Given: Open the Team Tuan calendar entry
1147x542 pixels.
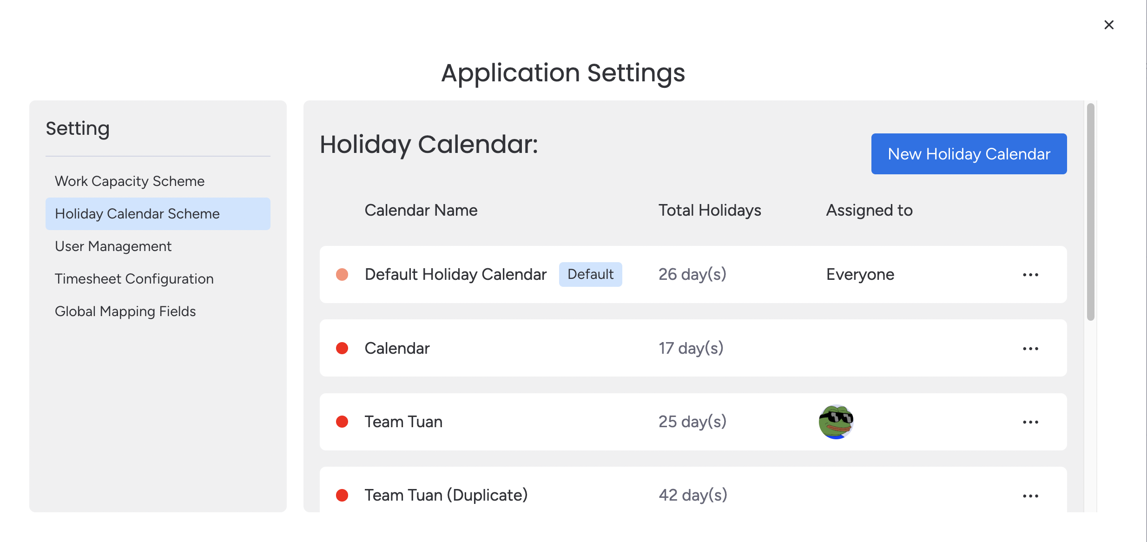Looking at the screenshot, I should pyautogui.click(x=403, y=422).
